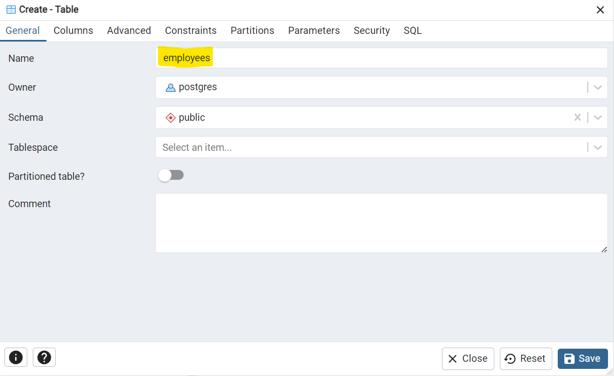Save the employees table

pyautogui.click(x=583, y=358)
